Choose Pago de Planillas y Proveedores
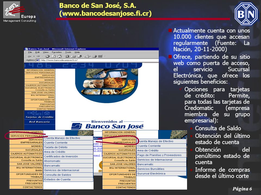The image size is (261, 195). coord(161,155)
